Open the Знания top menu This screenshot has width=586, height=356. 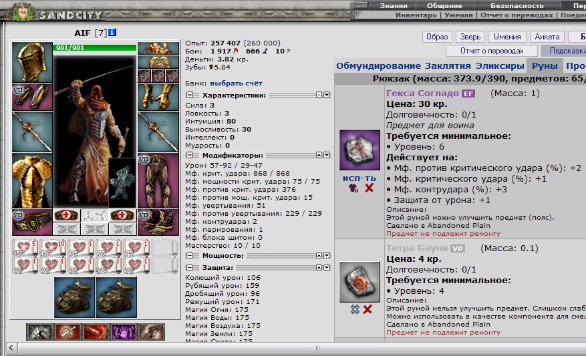pos(394,5)
